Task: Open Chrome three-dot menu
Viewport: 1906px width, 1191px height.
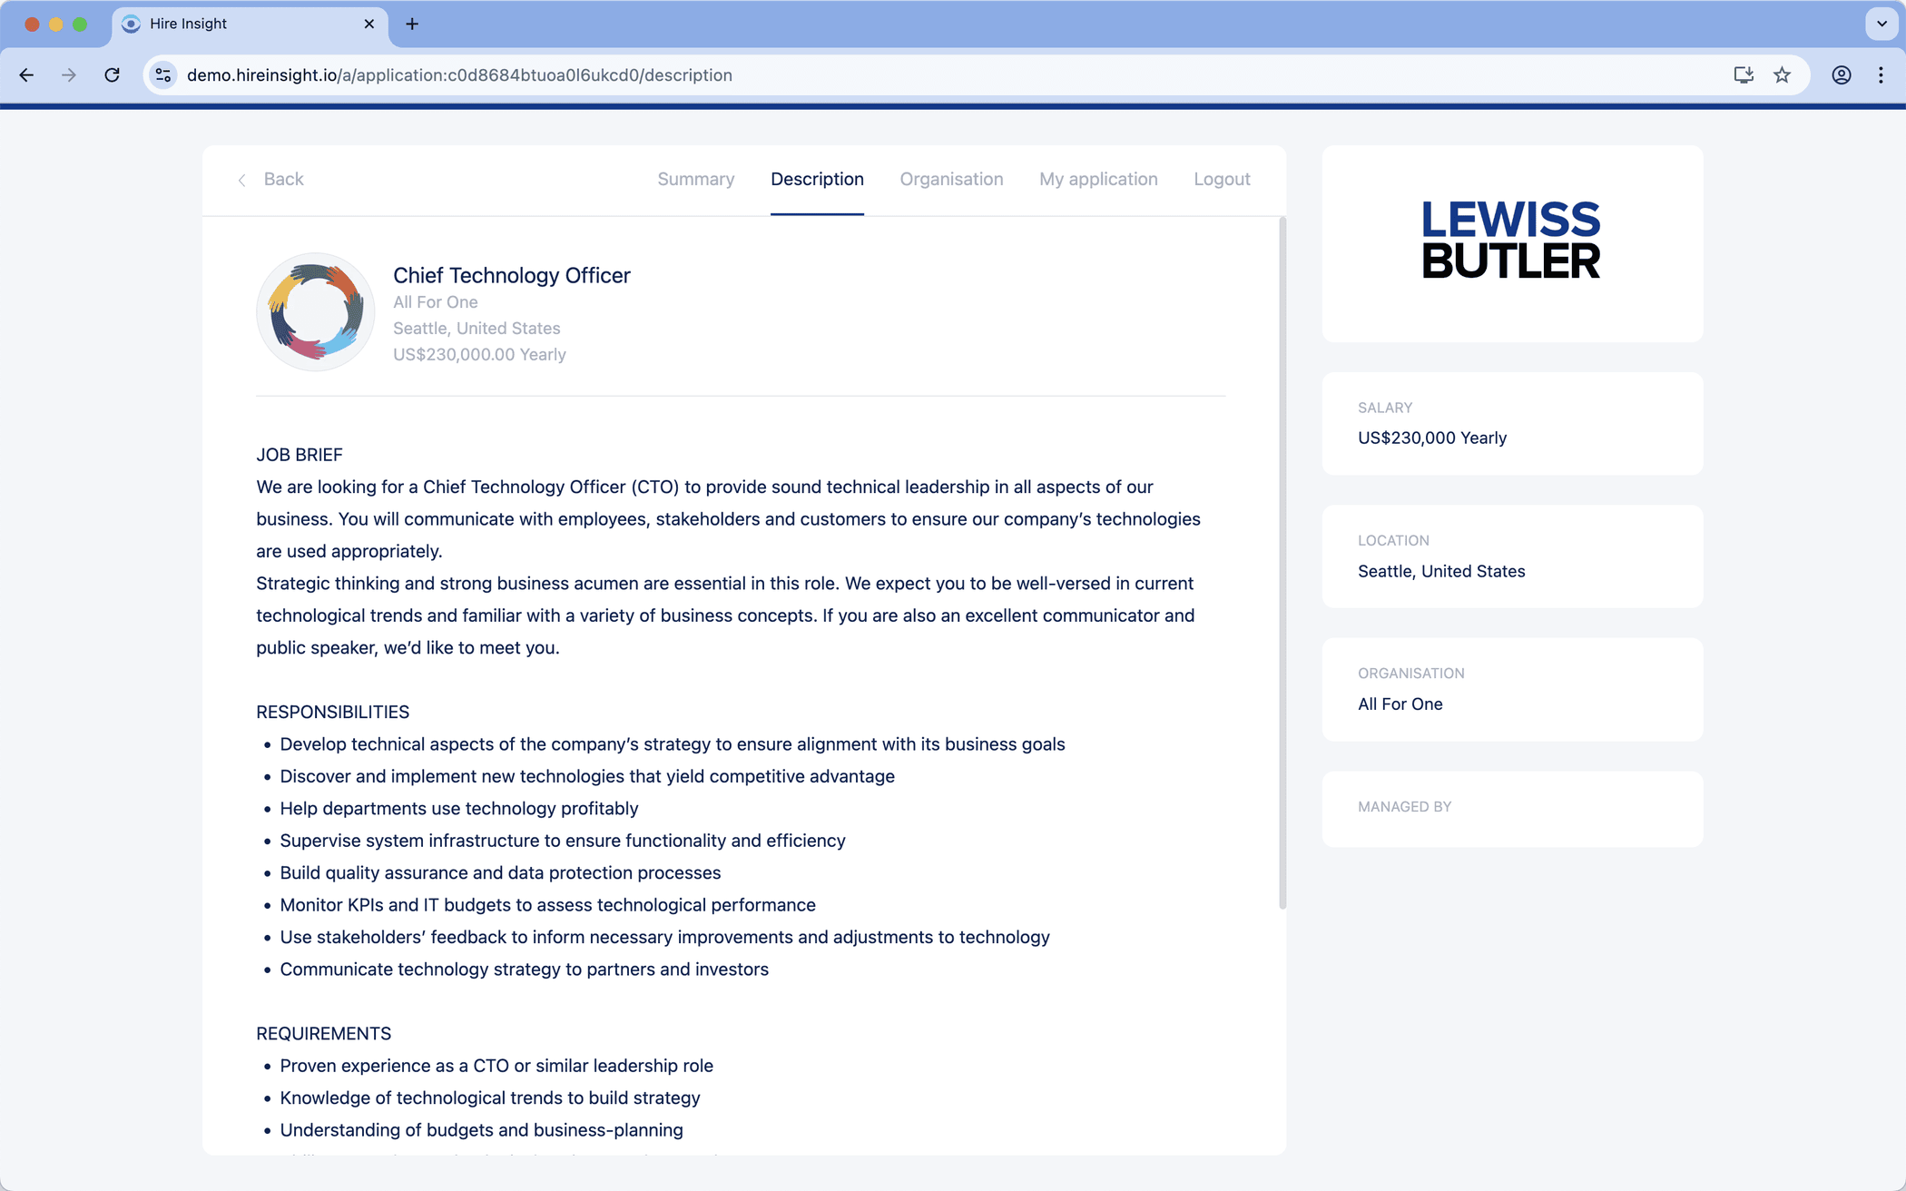Action: pyautogui.click(x=1881, y=75)
